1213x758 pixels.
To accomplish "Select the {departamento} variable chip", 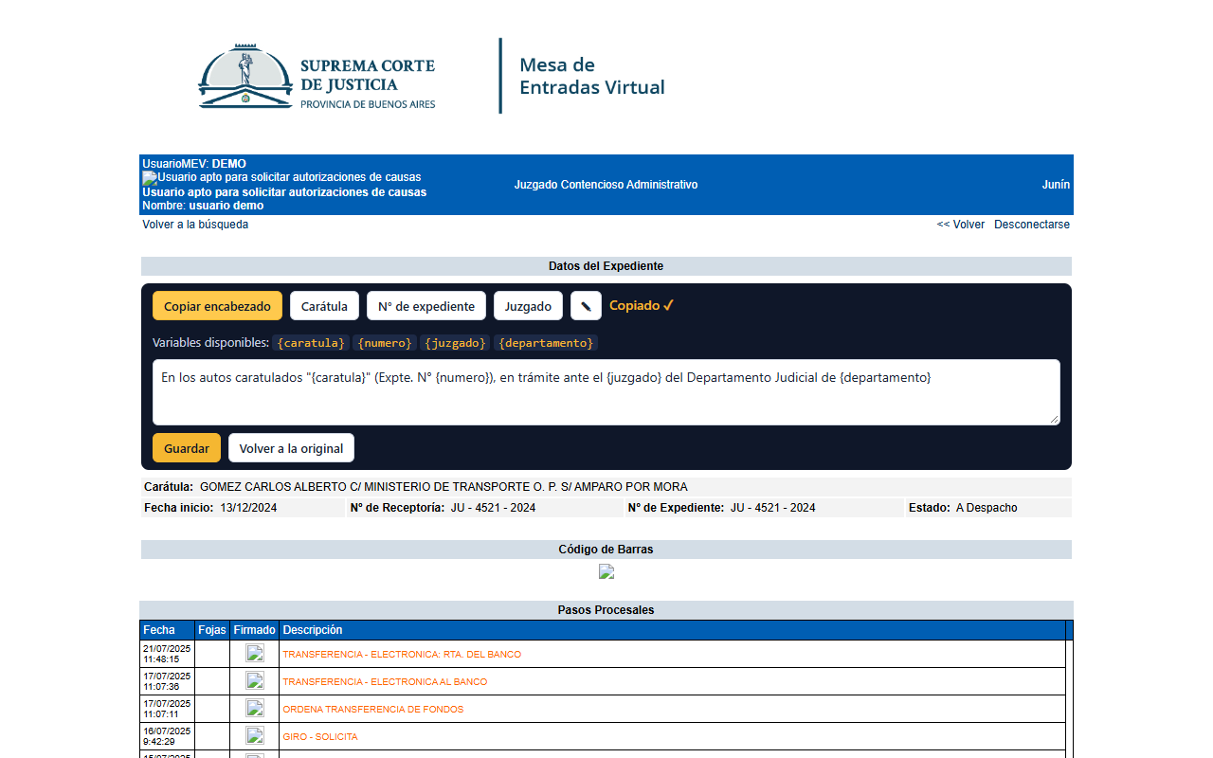I will point(546,343).
